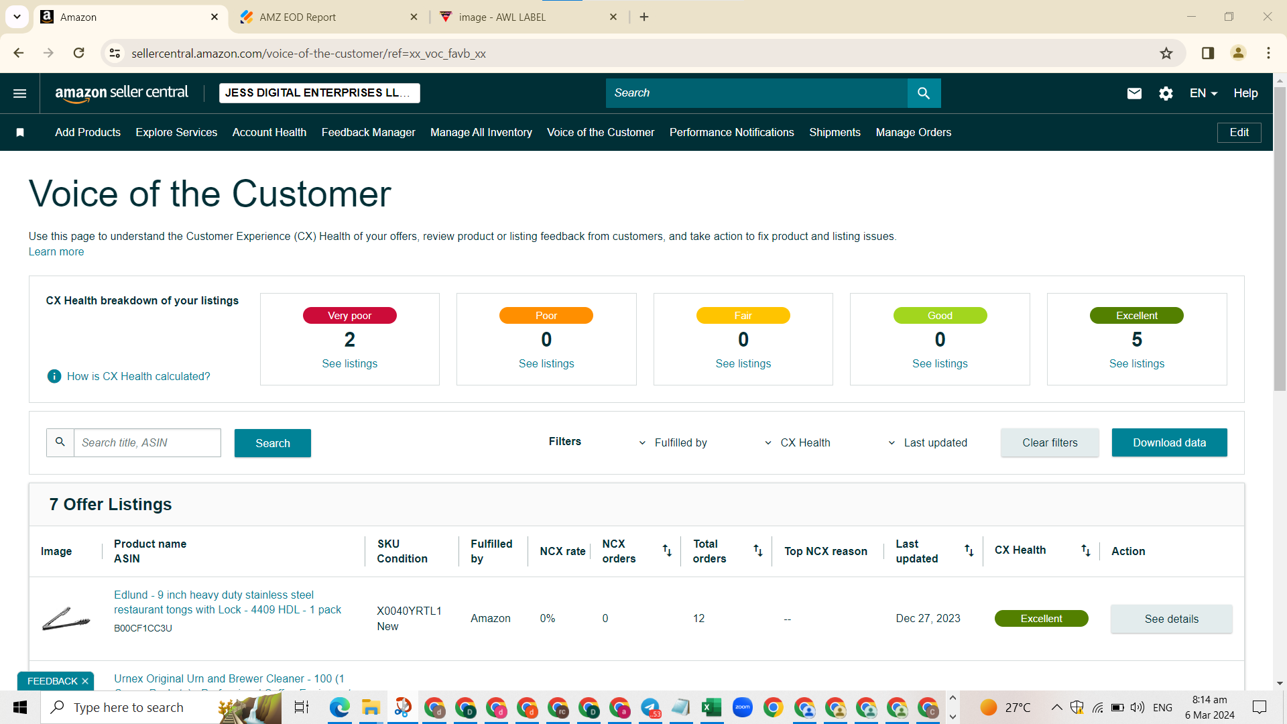The height and width of the screenshot is (724, 1287).
Task: Show hidden system tray icons
Action: tap(1056, 707)
